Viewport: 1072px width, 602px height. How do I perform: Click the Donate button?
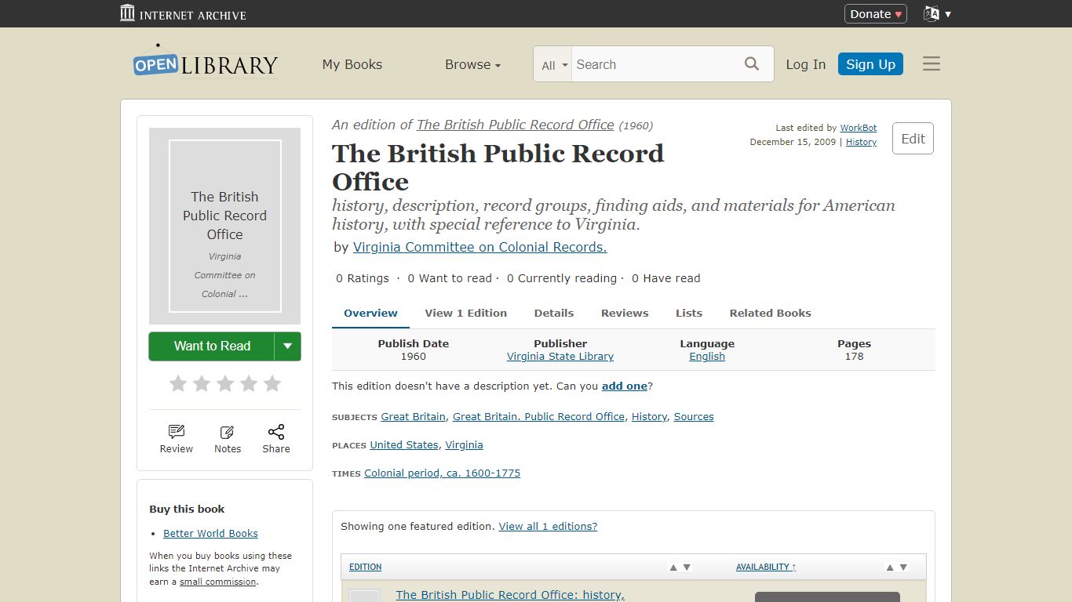coord(876,13)
